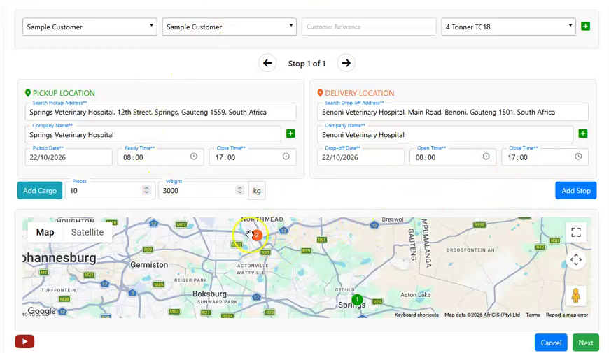Edit delivery Company Name field
Screen dimensions: 609x353
[x=445, y=135]
